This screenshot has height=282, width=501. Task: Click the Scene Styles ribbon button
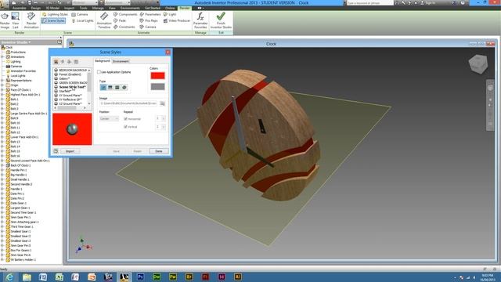pyautogui.click(x=54, y=20)
